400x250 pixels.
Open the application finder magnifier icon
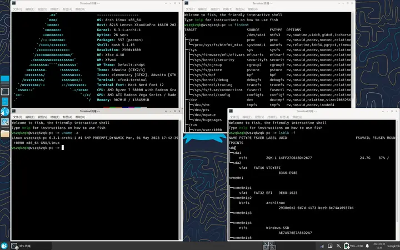coord(5,122)
